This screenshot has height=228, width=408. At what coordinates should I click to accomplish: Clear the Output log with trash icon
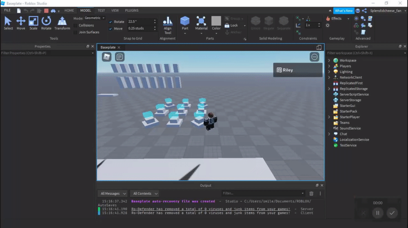pyautogui.click(x=311, y=193)
